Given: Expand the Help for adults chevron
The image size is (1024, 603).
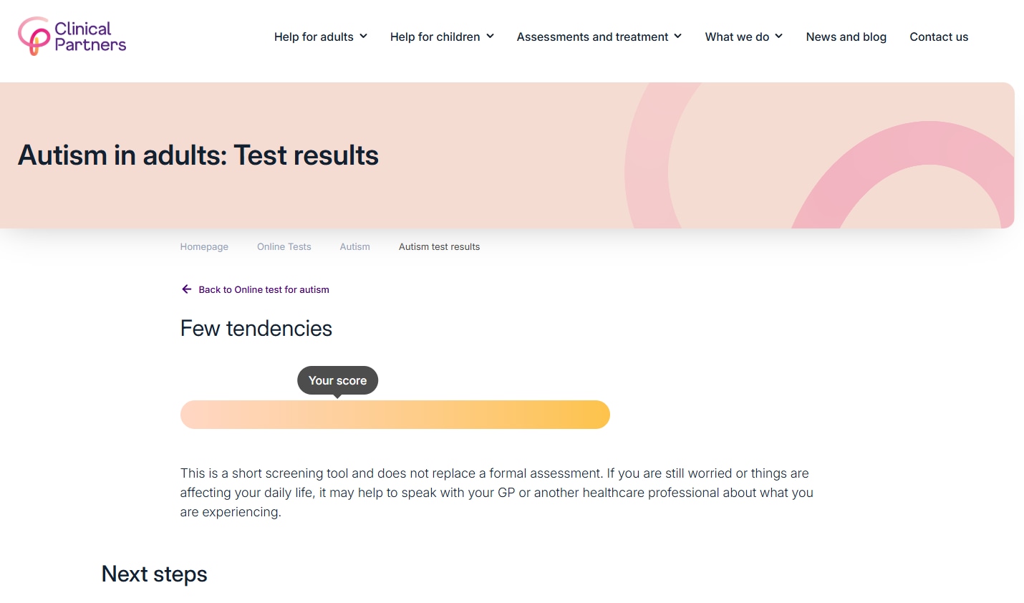Looking at the screenshot, I should (x=364, y=37).
